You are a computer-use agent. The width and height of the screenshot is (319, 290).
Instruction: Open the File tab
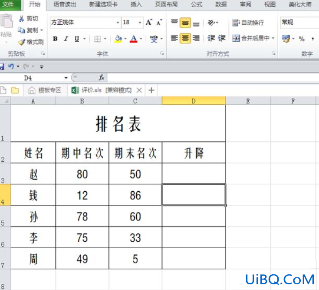coord(10,4)
